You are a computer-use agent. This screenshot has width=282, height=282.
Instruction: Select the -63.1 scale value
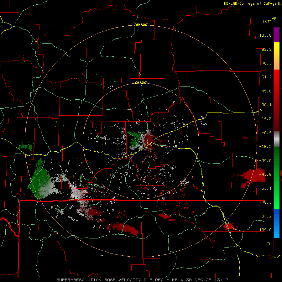[x=265, y=188]
